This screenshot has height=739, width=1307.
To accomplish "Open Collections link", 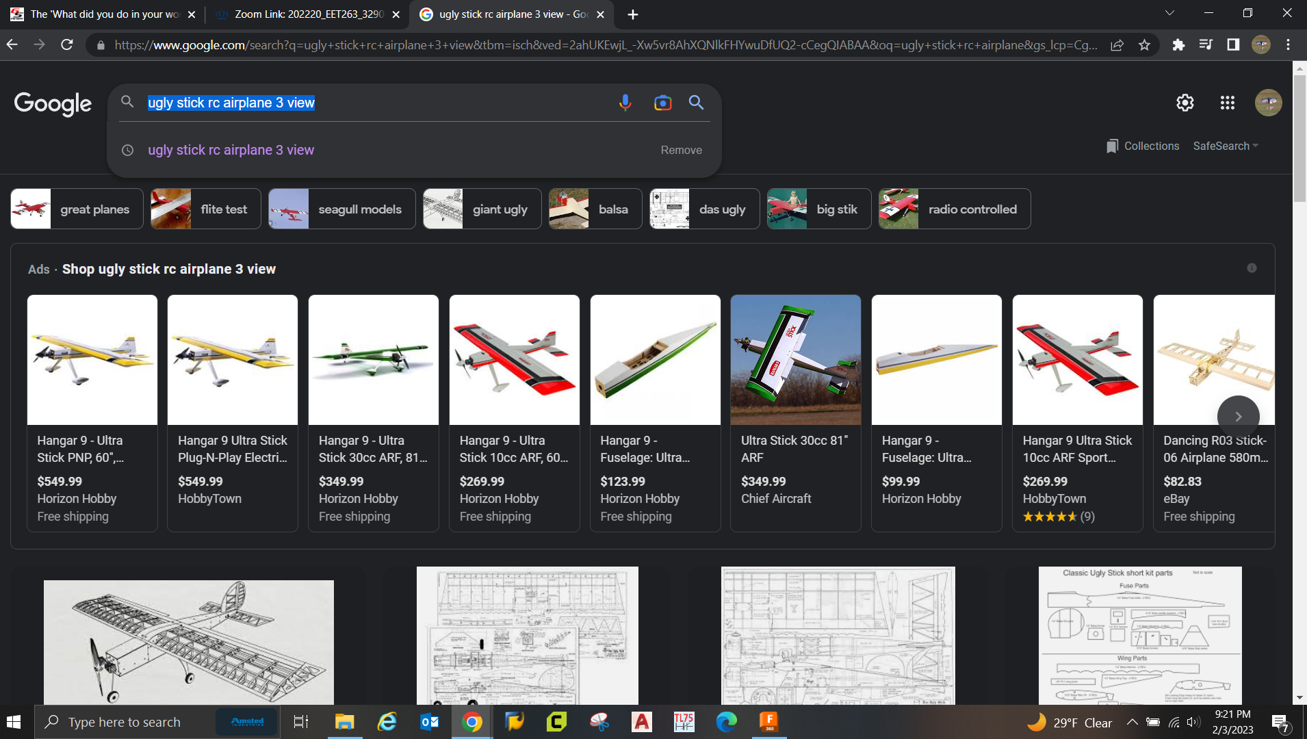I will [1143, 146].
